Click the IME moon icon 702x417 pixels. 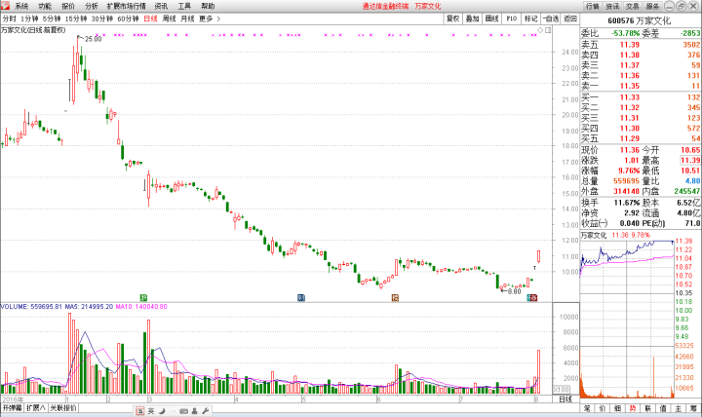162,411
